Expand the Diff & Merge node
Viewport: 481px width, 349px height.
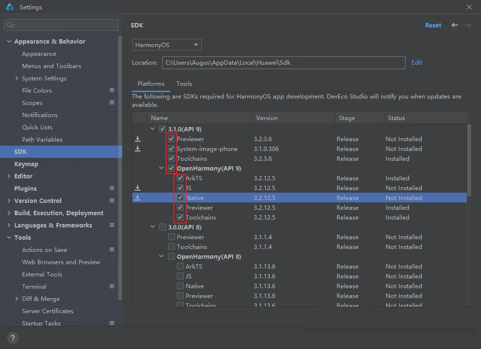point(17,299)
